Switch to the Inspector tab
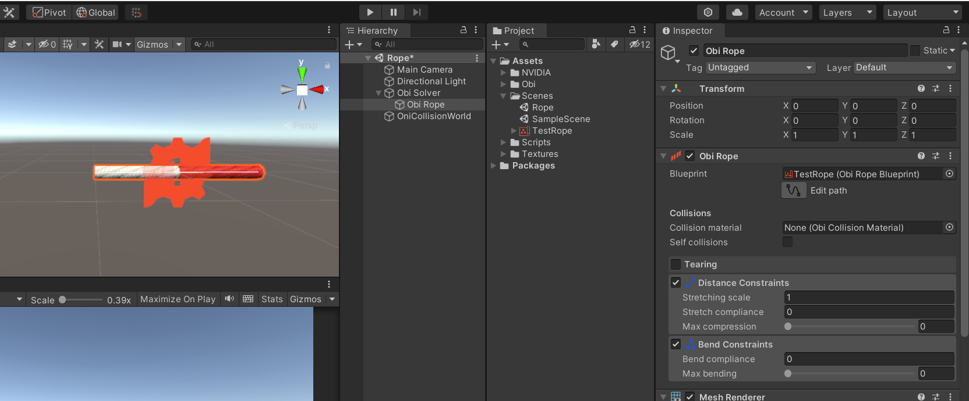Image resolution: width=969 pixels, height=401 pixels. (691, 30)
